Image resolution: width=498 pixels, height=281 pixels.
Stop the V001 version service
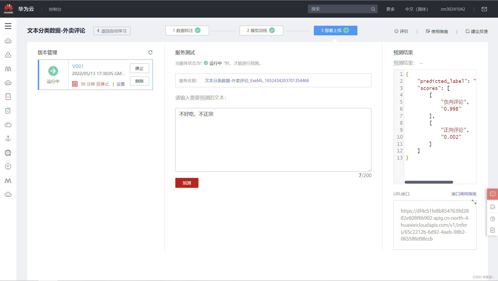click(139, 68)
